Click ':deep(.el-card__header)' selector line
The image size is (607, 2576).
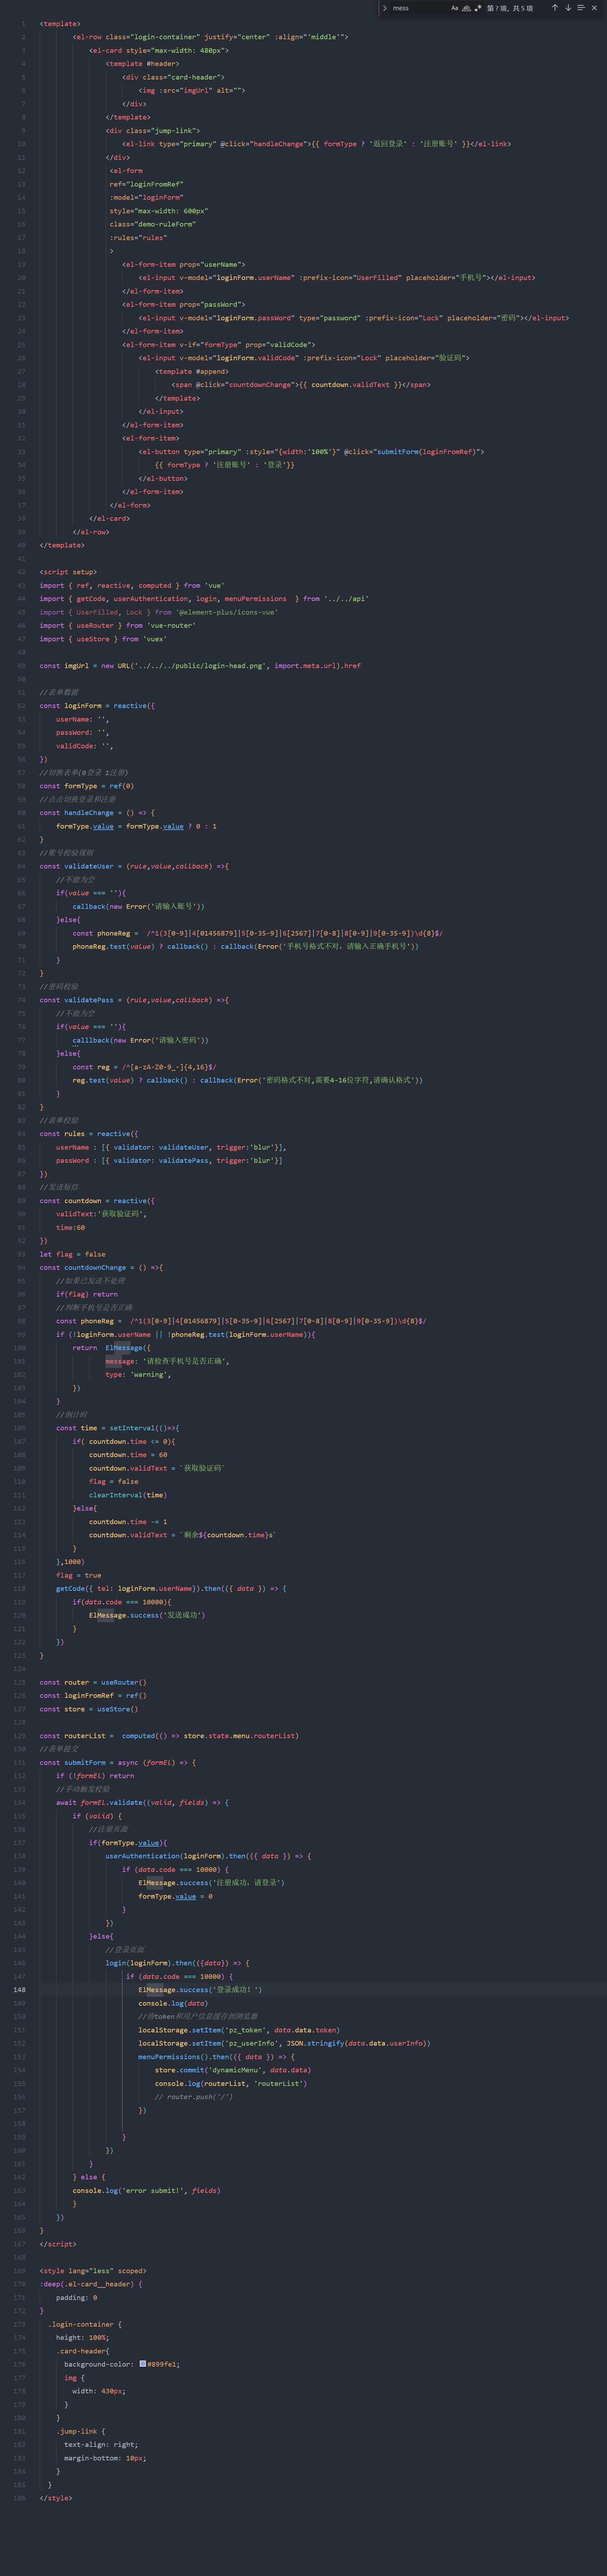91,2284
